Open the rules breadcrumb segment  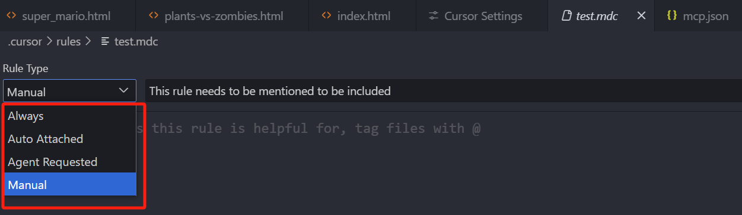[68, 41]
